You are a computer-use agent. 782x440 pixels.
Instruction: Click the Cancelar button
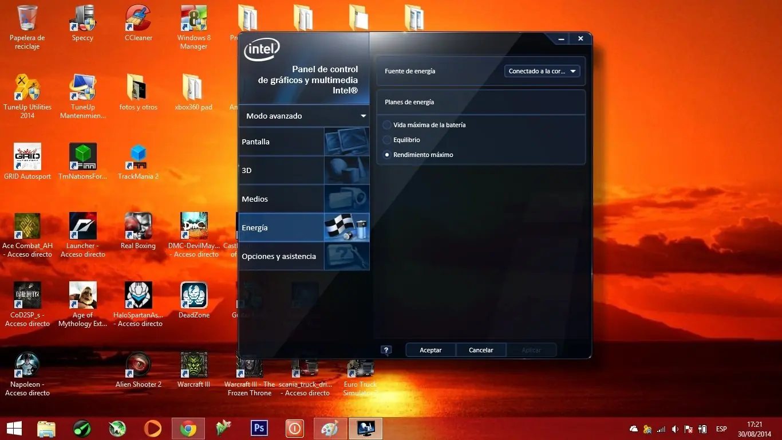tap(481, 350)
